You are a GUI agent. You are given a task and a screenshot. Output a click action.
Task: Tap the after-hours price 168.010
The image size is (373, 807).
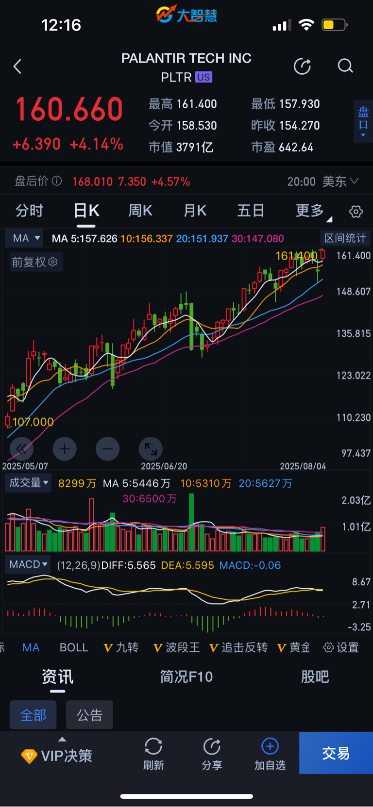pyautogui.click(x=92, y=181)
